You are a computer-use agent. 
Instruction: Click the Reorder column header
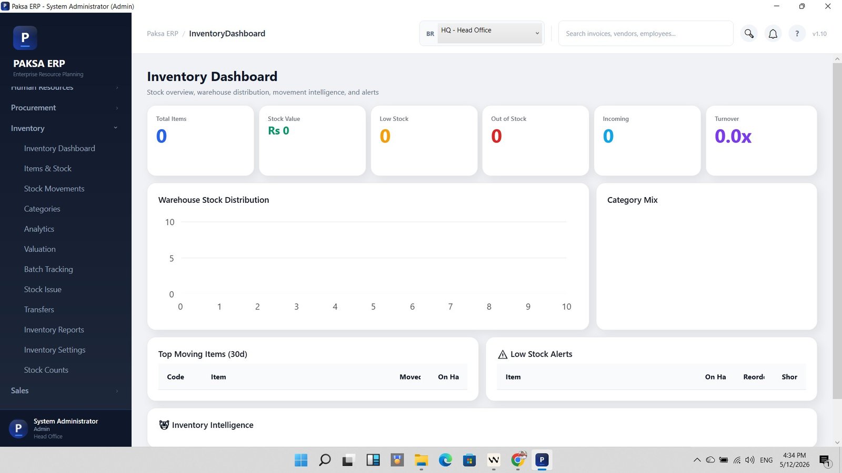754,377
